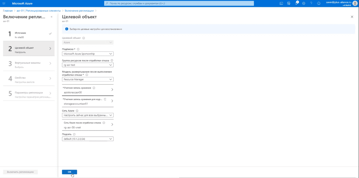359x178 pixels.
Task: Click info icon beside Подсеть label
Action: coord(74,134)
